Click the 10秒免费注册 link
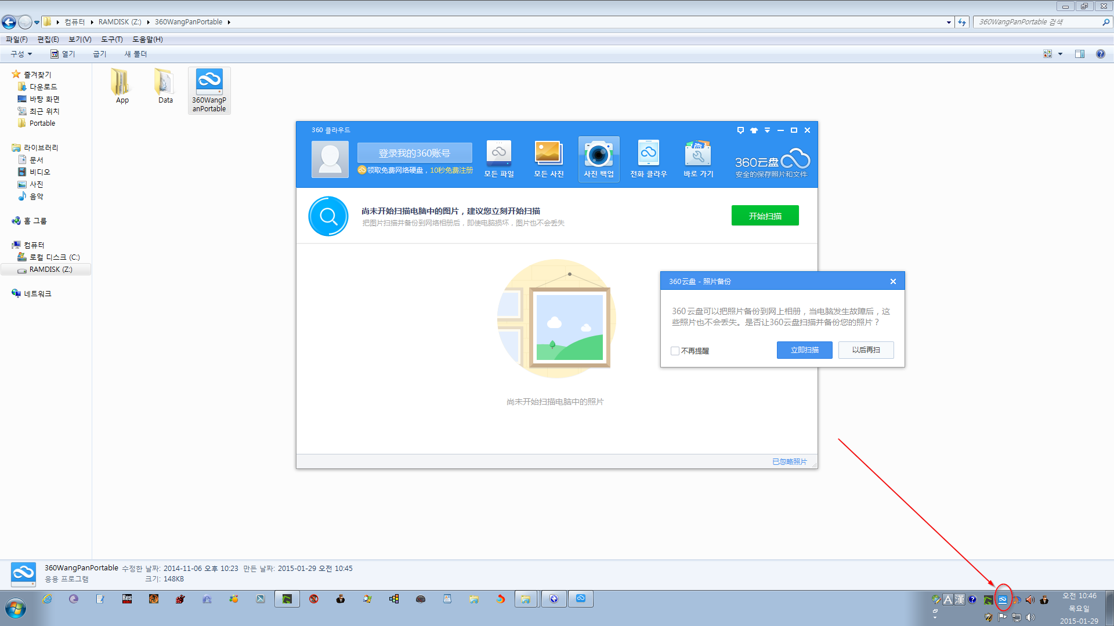This screenshot has height=626, width=1114. point(451,170)
